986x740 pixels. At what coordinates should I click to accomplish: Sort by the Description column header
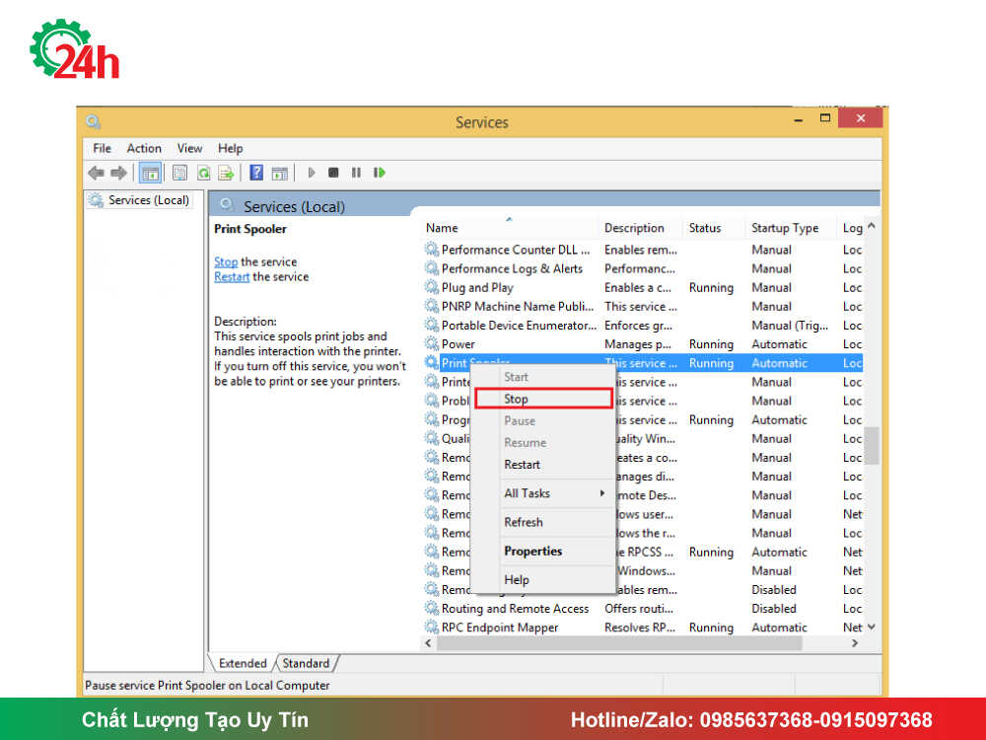click(x=640, y=228)
